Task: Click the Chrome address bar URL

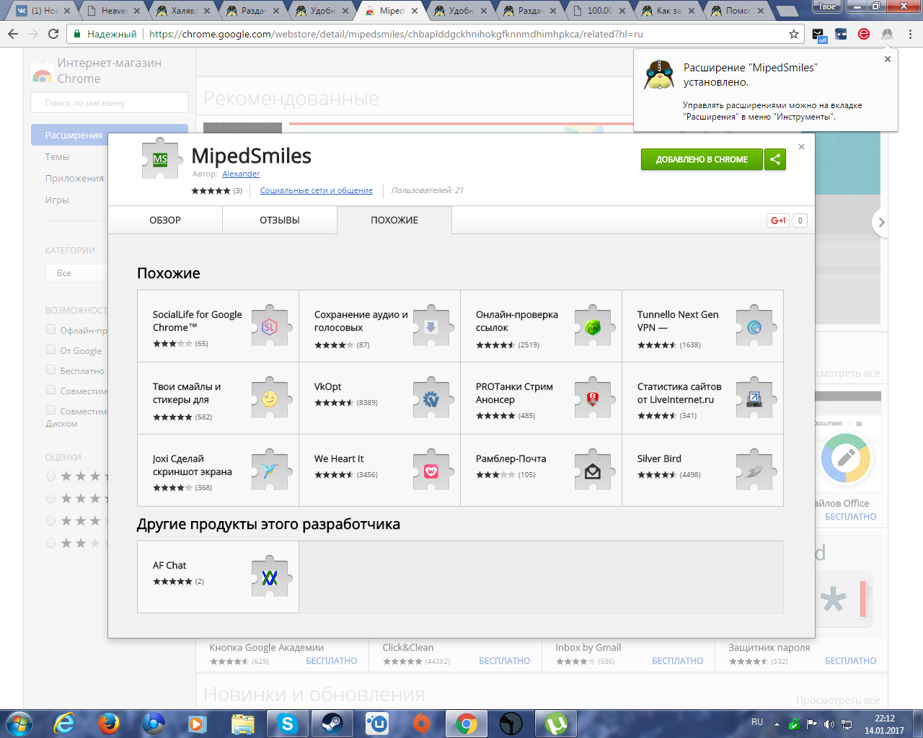Action: pos(396,34)
